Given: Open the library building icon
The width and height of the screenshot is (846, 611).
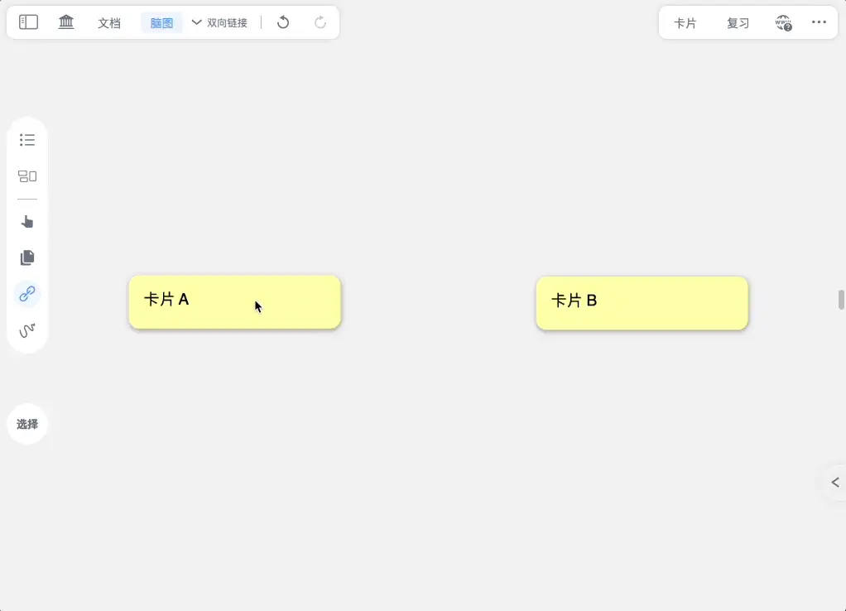Looking at the screenshot, I should pos(66,22).
